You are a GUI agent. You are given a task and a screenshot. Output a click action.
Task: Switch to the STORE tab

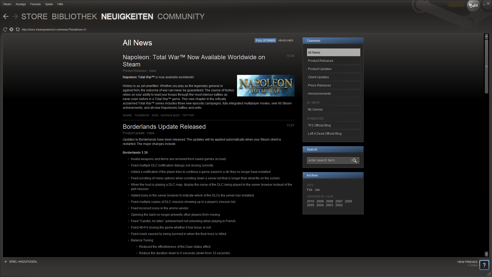coord(34,17)
